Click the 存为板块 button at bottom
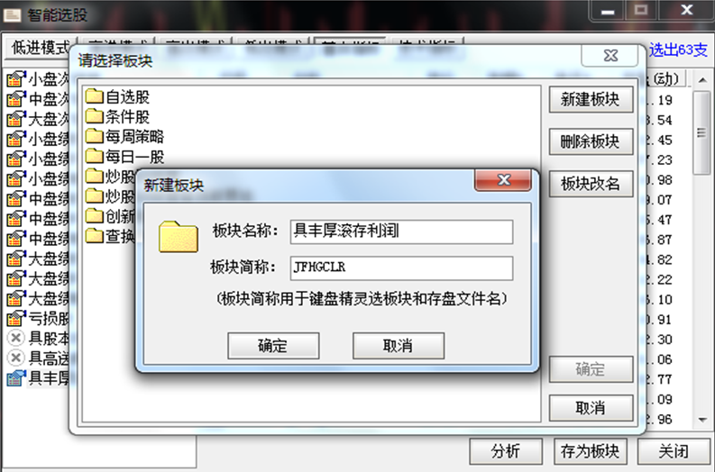 [x=591, y=451]
